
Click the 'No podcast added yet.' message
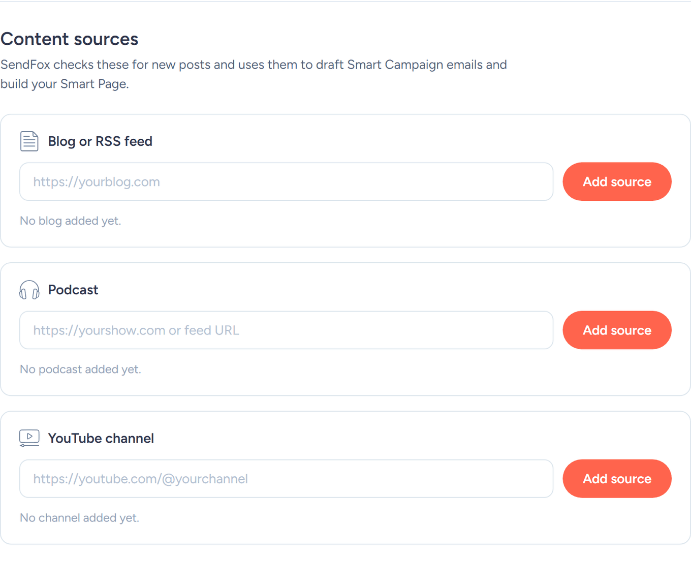[80, 369]
